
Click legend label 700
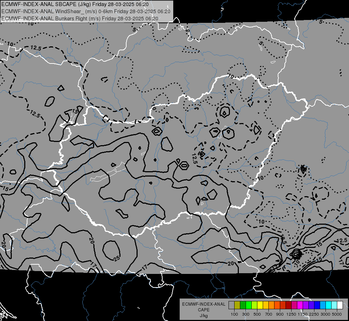tap(269, 314)
